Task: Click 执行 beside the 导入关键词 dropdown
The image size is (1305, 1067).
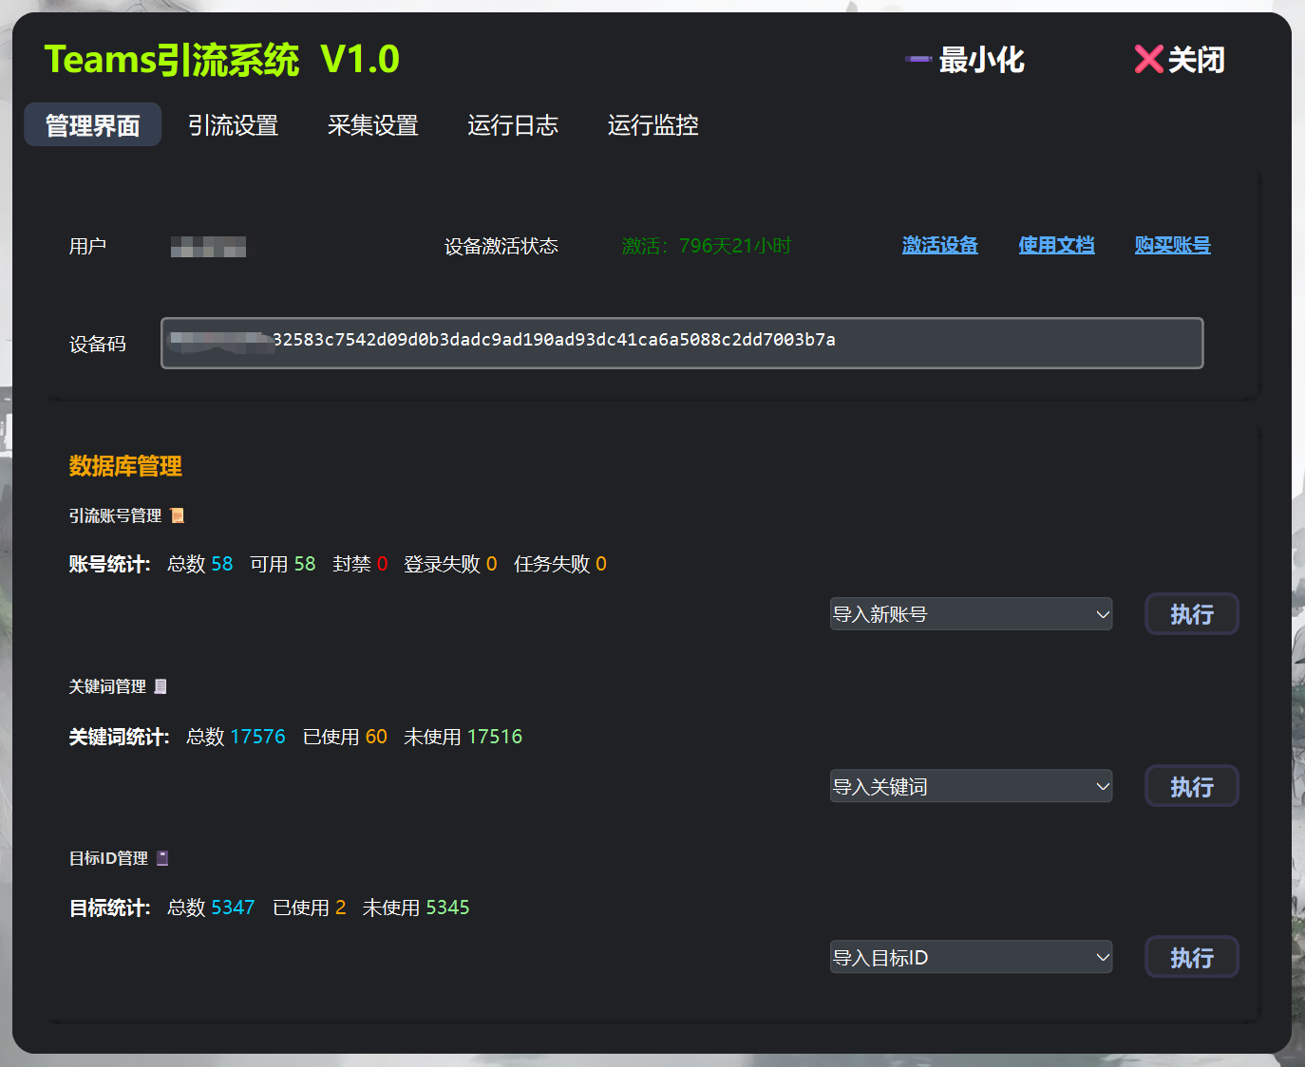Action: [x=1191, y=786]
